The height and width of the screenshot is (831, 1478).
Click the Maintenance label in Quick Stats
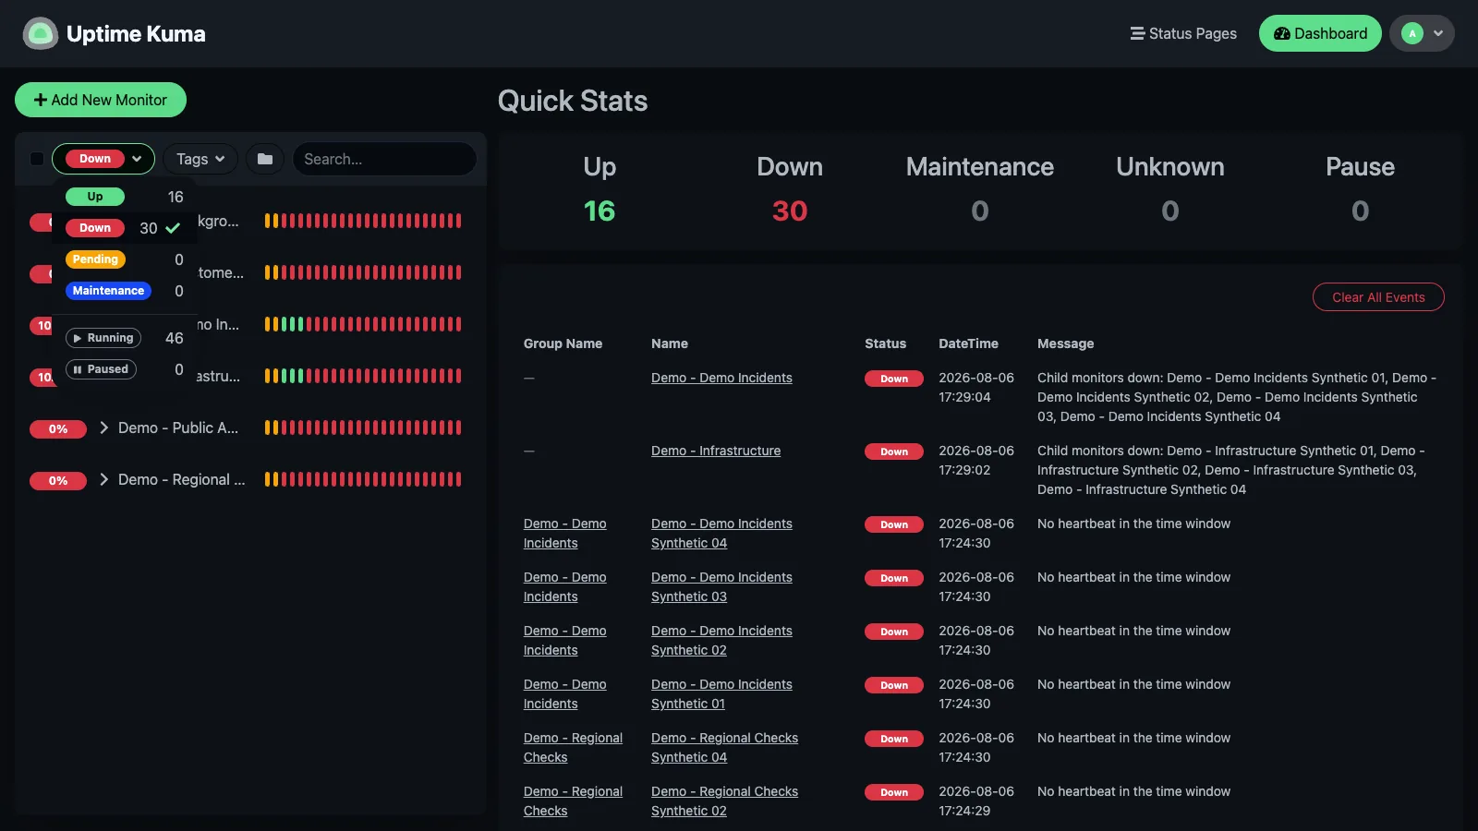(x=980, y=166)
